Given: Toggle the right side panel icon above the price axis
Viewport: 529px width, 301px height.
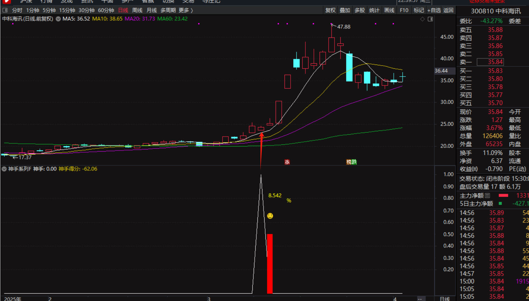Looking at the screenshot, I should click(x=430, y=19).
